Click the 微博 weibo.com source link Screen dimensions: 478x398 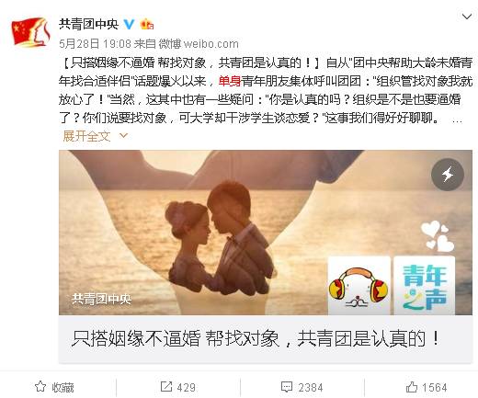pos(199,44)
